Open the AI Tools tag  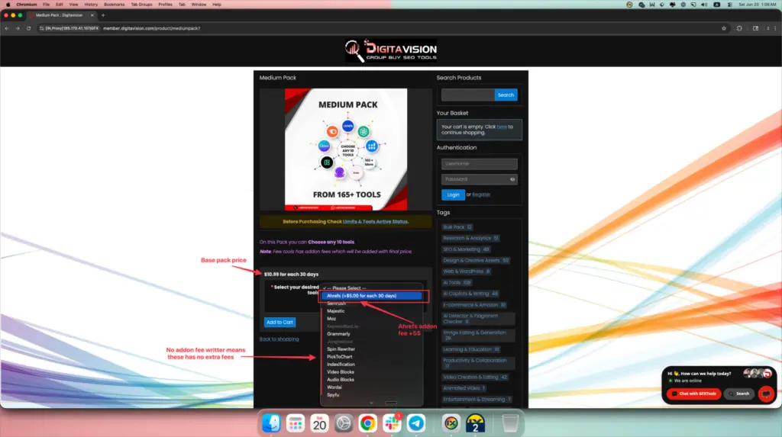tap(457, 282)
